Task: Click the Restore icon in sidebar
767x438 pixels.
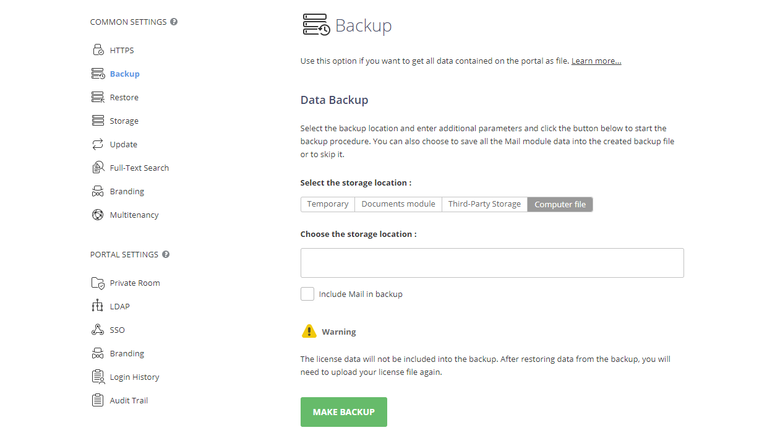Action: (98, 97)
